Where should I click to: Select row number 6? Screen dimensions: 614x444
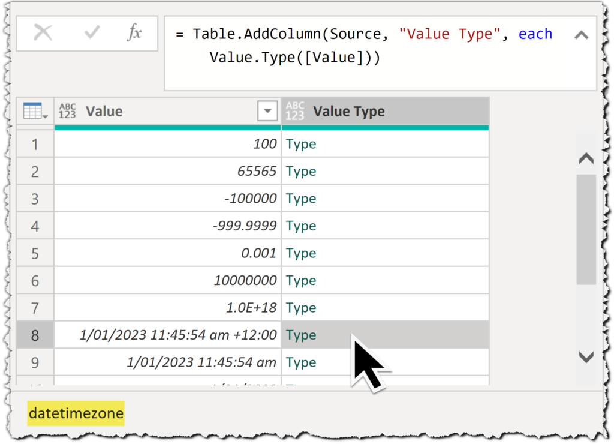click(x=35, y=281)
